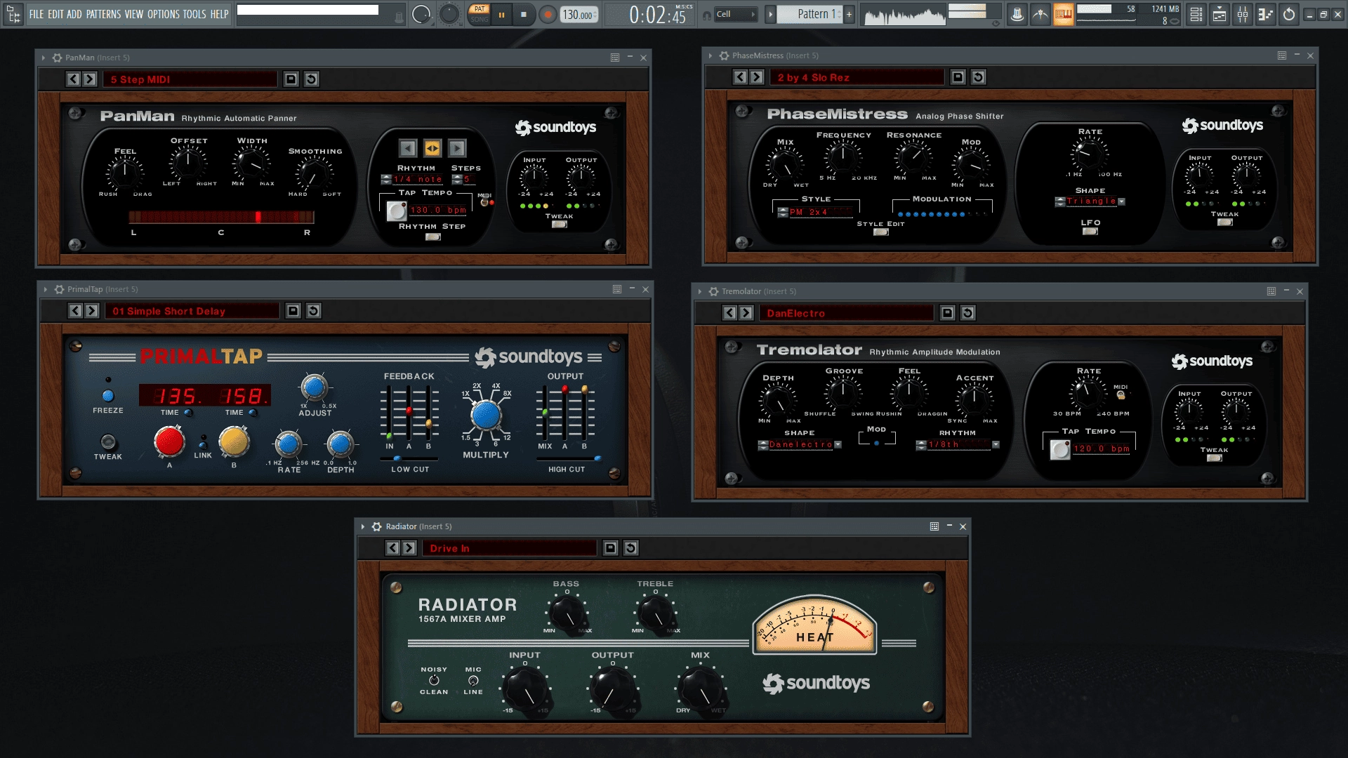Viewport: 1348px width, 758px height.
Task: Open PanMan window options gear
Action: coord(58,58)
